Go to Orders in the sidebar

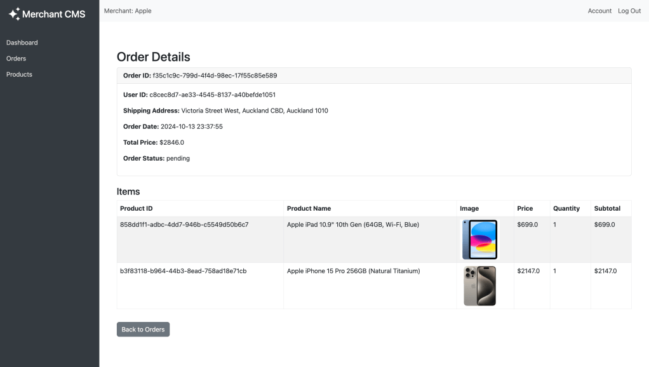tap(17, 58)
